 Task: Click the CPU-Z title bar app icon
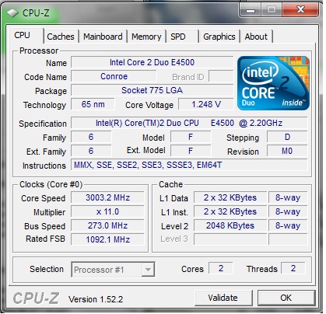coord(12,13)
